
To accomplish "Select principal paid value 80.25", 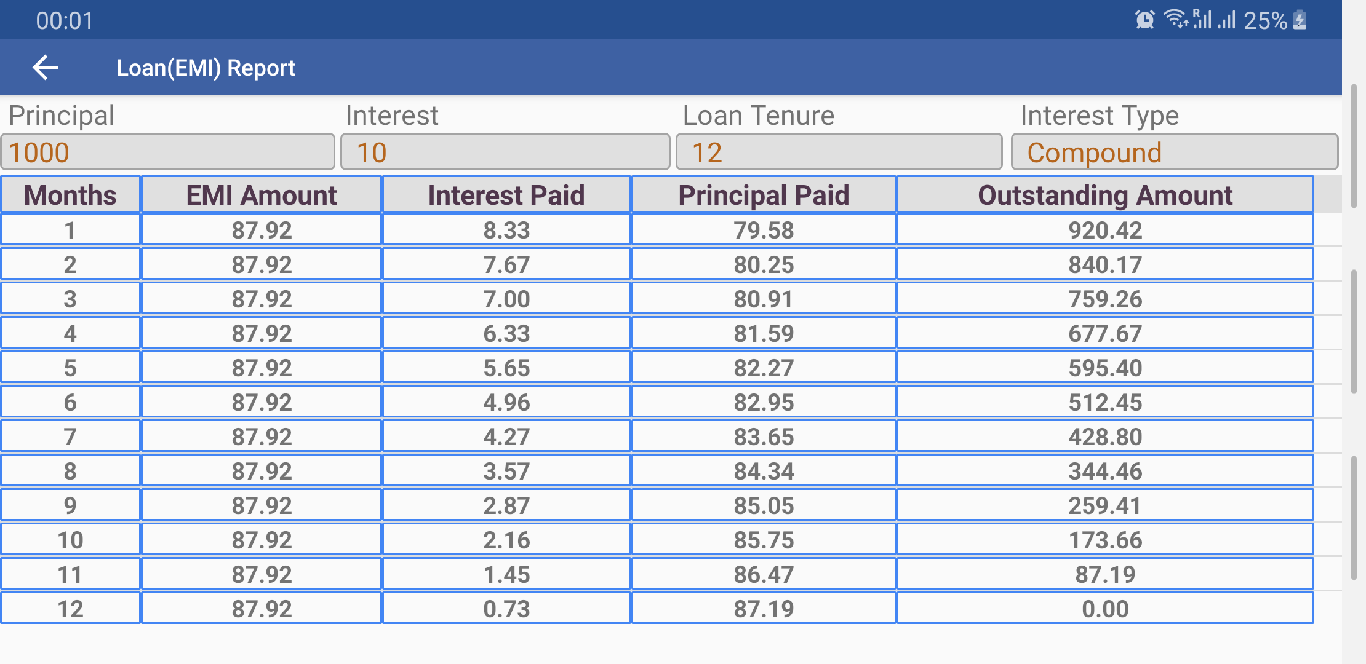I will pyautogui.click(x=764, y=264).
